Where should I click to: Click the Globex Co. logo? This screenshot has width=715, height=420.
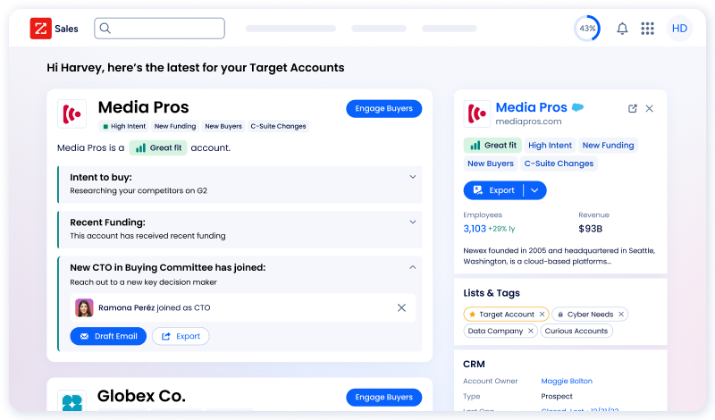tap(71, 400)
